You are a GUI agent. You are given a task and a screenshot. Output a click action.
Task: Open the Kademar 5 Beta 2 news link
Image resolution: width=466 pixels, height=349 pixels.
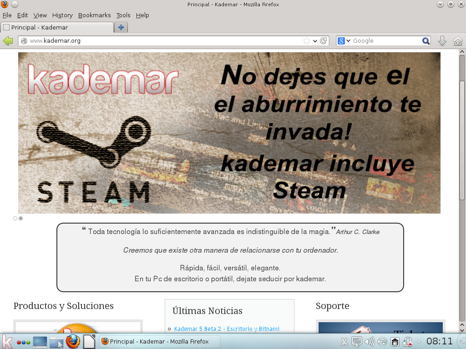[x=227, y=329]
